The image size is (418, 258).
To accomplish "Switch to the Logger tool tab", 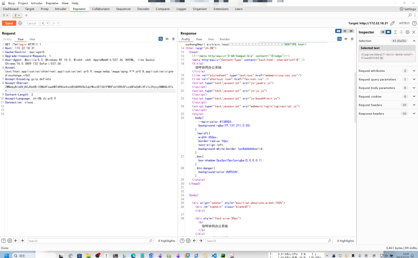I will (x=181, y=9).
